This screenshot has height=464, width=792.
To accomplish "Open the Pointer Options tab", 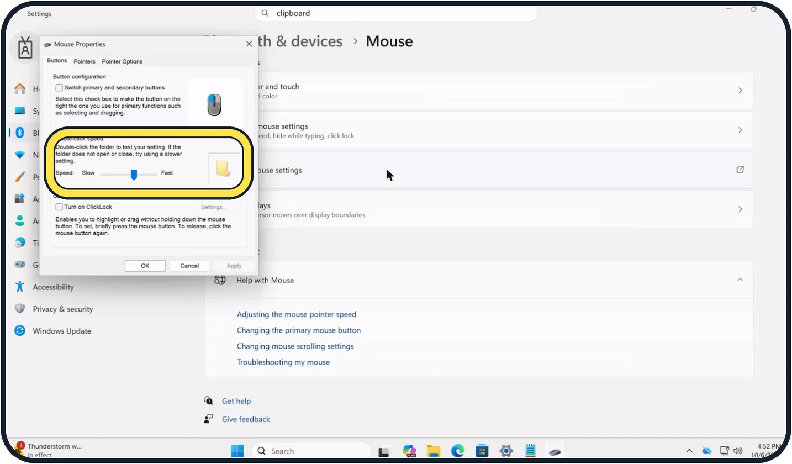I will [122, 61].
